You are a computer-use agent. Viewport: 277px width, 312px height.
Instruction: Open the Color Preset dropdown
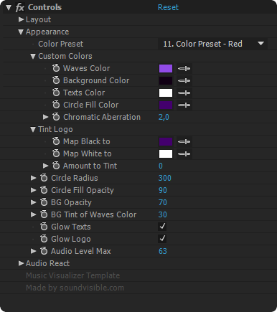pyautogui.click(x=212, y=44)
